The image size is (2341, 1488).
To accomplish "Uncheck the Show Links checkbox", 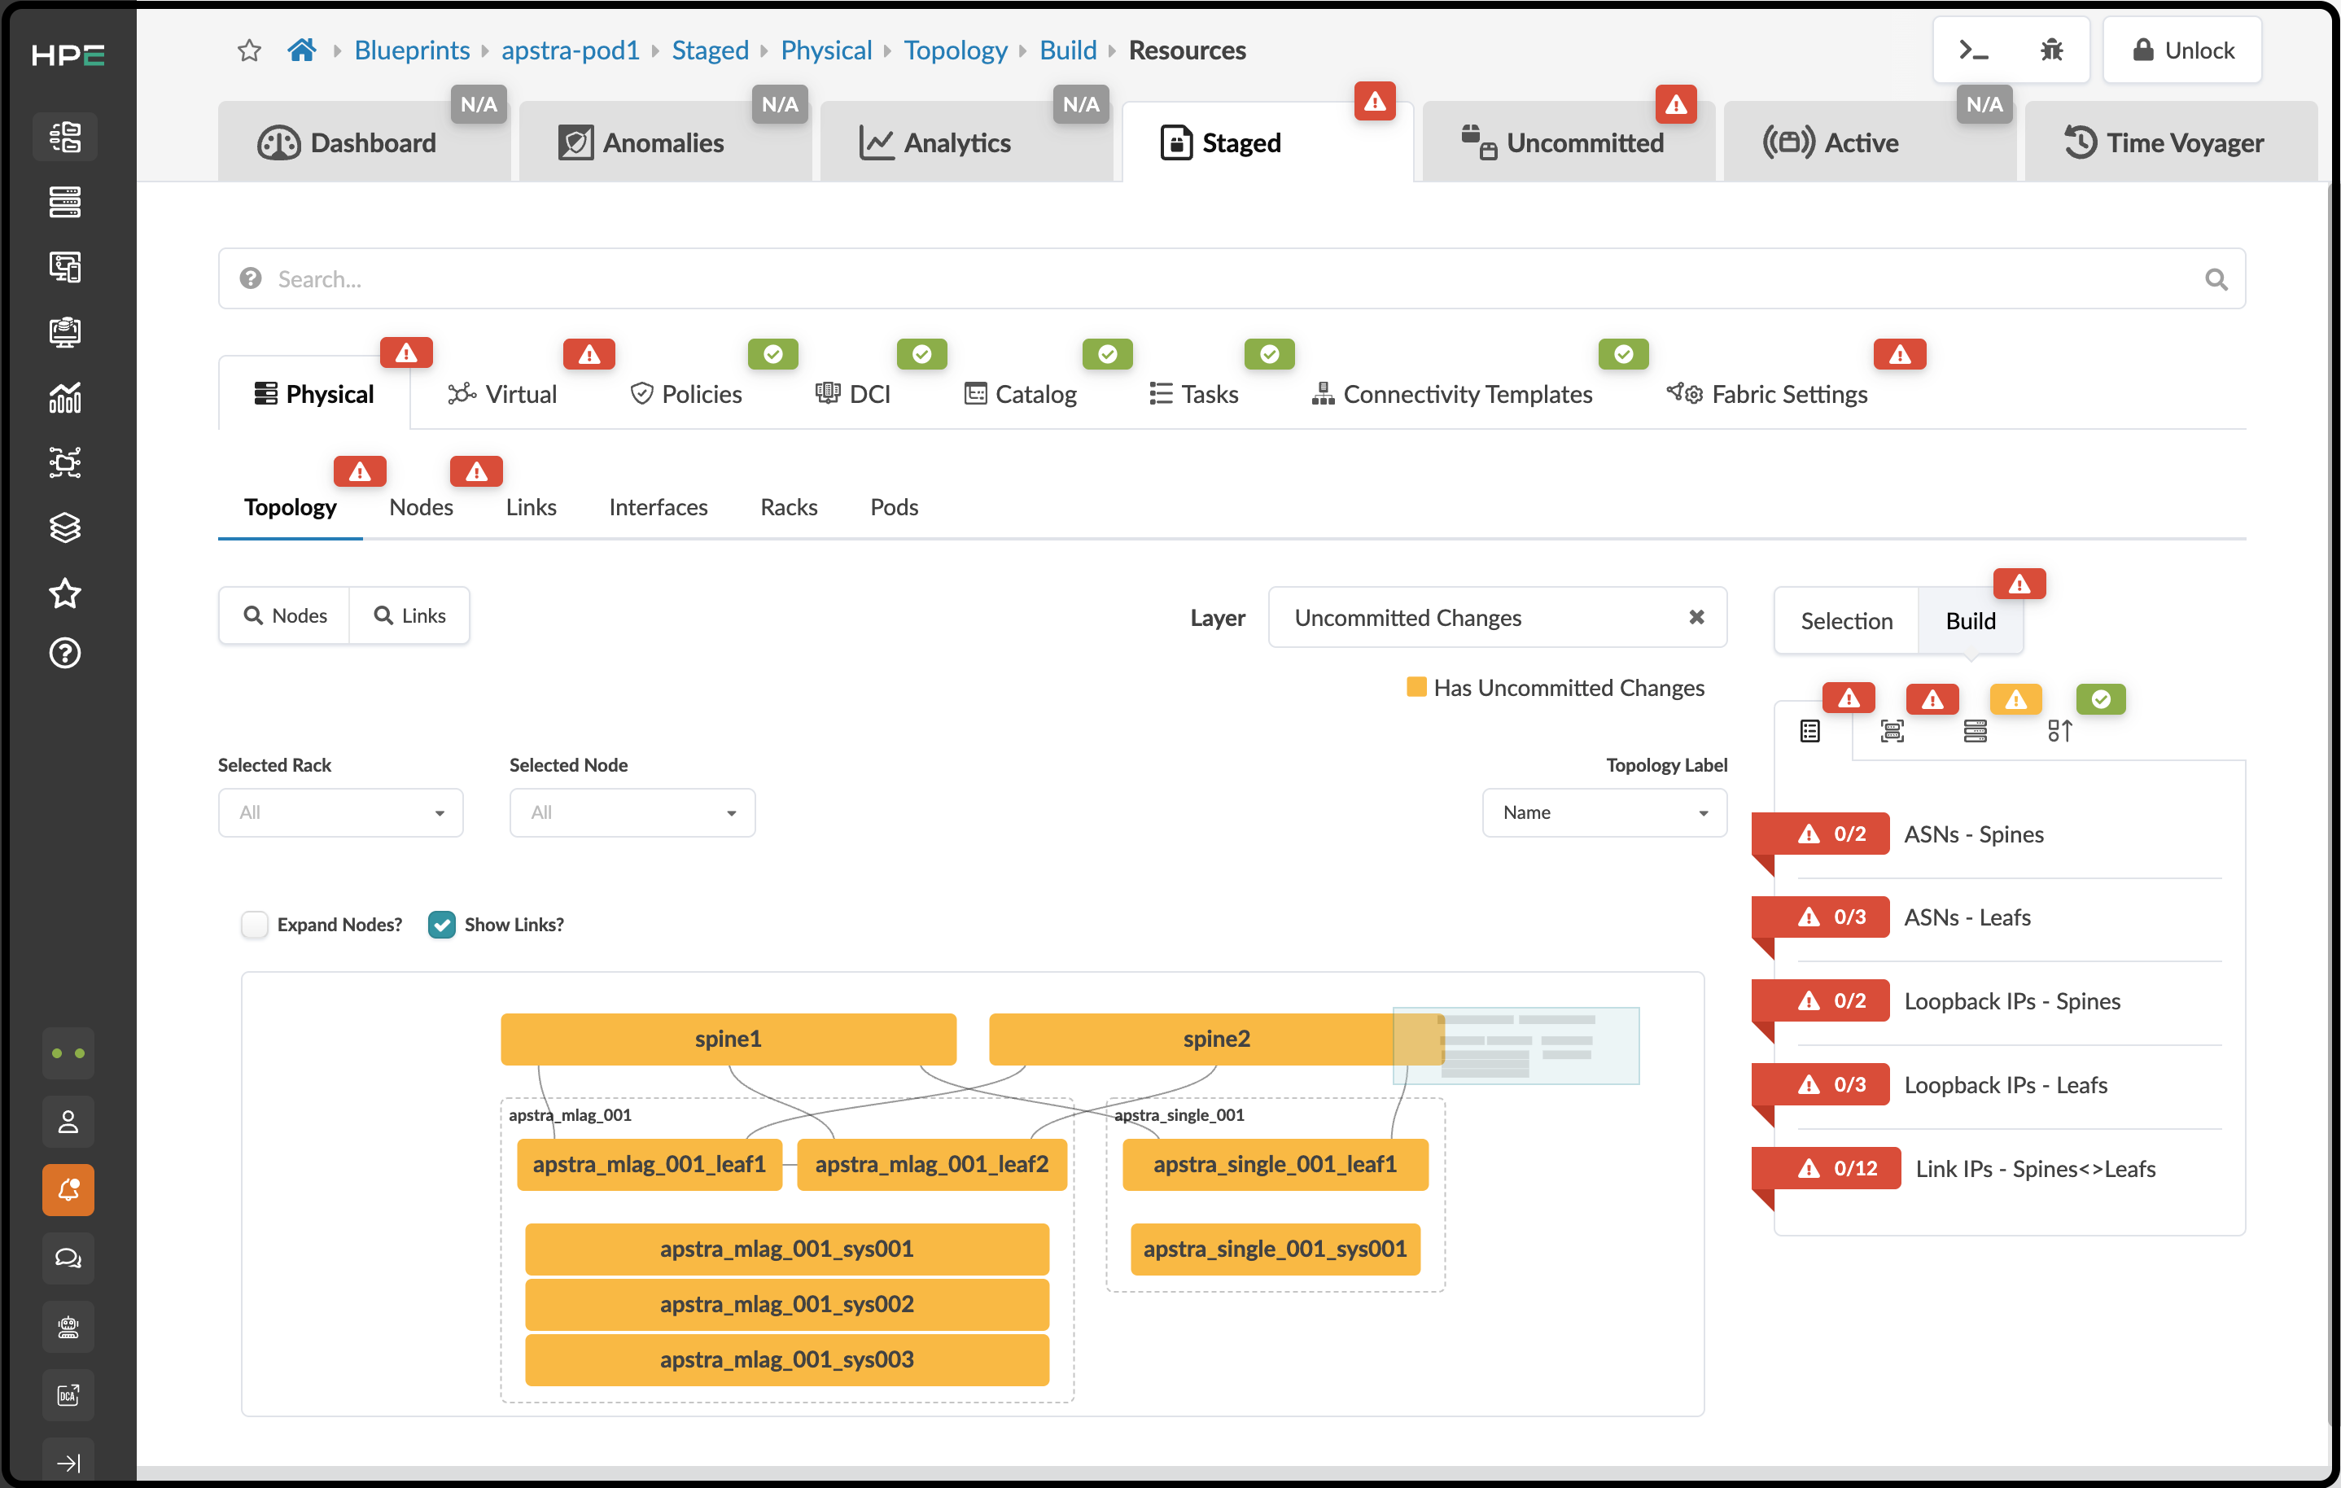I will tap(441, 924).
